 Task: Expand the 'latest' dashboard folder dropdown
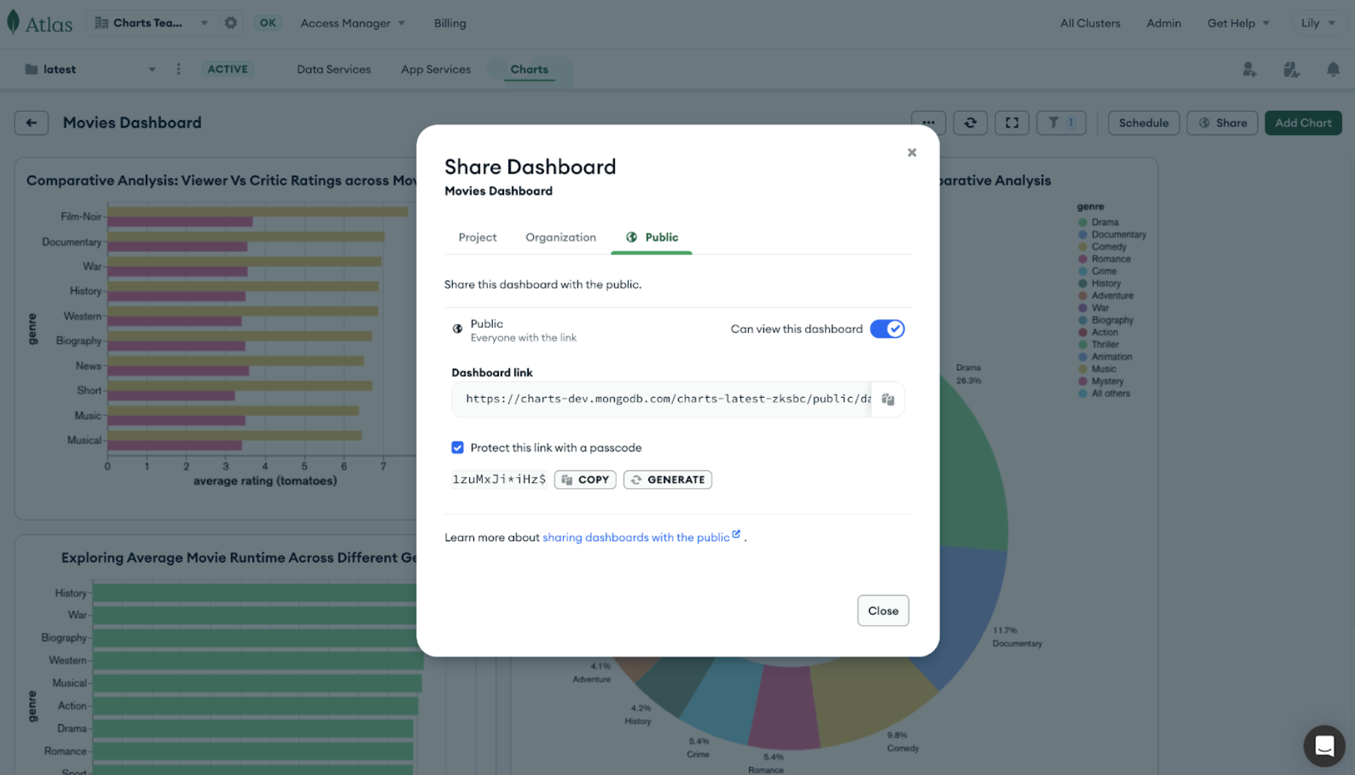coord(152,69)
